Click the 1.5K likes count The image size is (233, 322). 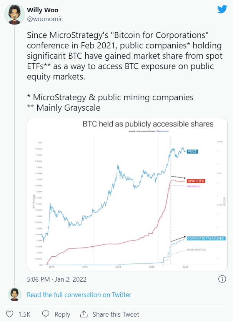(x=25, y=314)
